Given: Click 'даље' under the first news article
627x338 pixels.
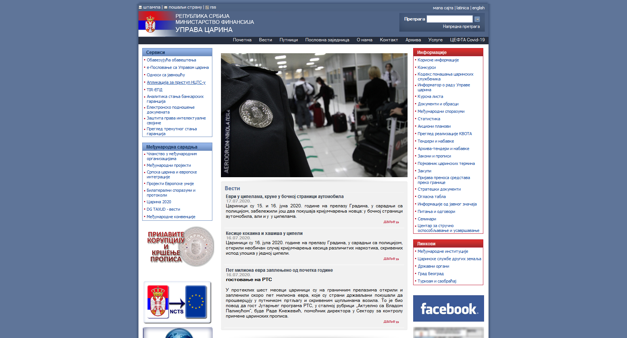Looking at the screenshot, I should click(391, 222).
